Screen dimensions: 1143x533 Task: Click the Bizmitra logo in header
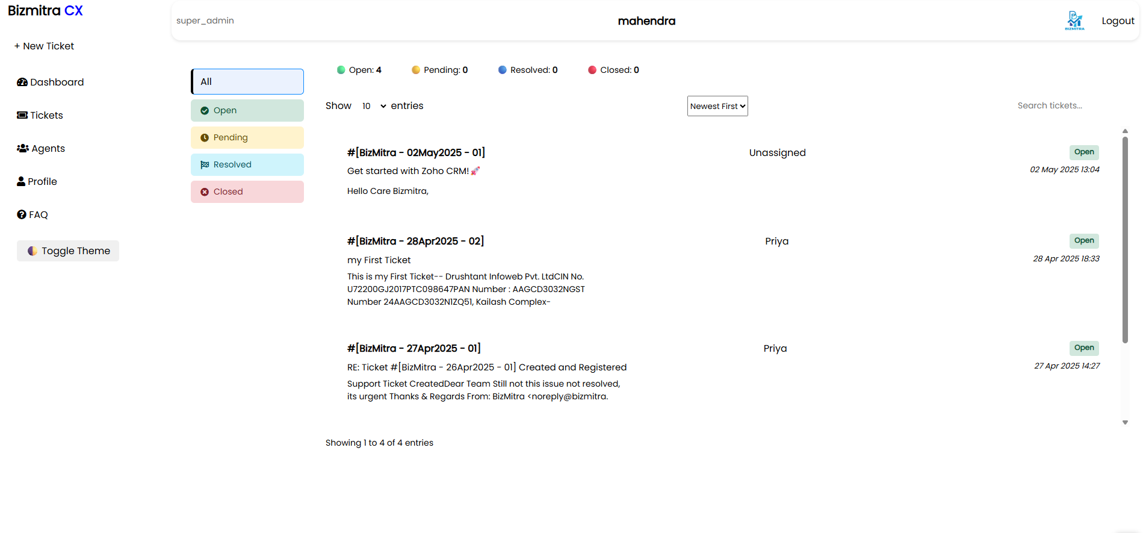pyautogui.click(x=1074, y=20)
